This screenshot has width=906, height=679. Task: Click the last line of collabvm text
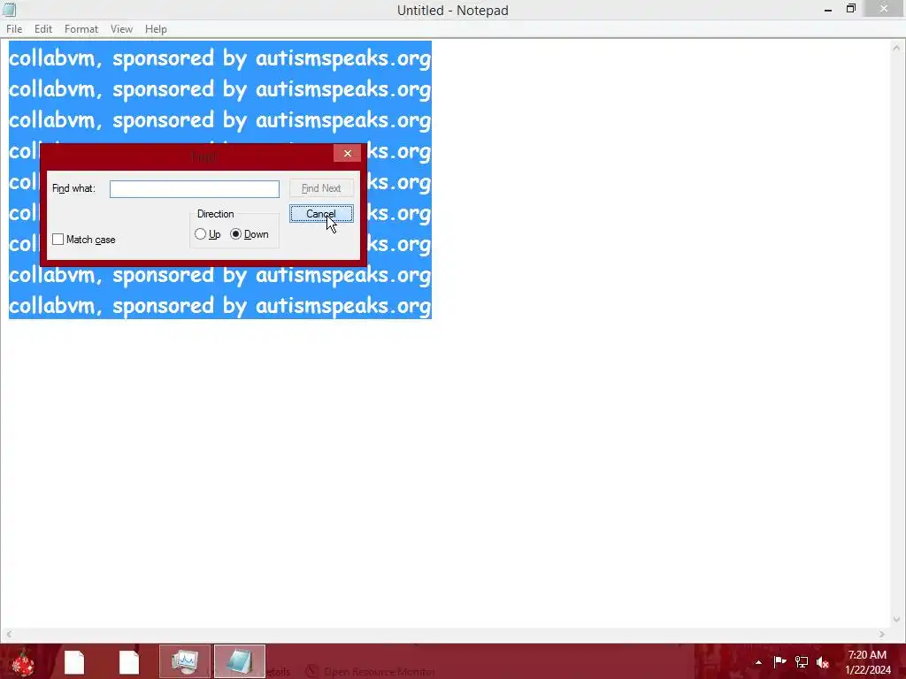220,305
